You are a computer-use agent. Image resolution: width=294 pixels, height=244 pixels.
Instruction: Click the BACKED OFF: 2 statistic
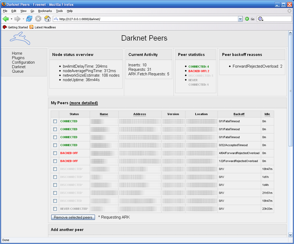(199, 71)
